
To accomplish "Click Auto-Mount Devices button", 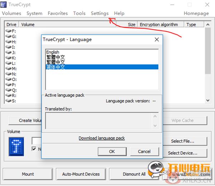I will [x=81, y=174].
